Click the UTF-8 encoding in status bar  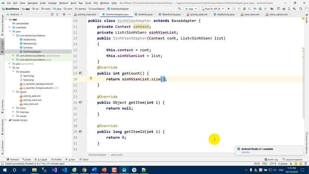pos(273,164)
